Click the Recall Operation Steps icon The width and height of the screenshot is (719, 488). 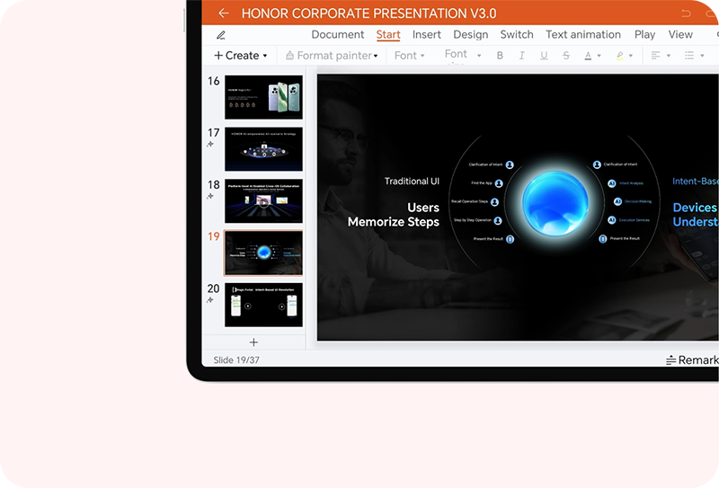[x=494, y=202]
